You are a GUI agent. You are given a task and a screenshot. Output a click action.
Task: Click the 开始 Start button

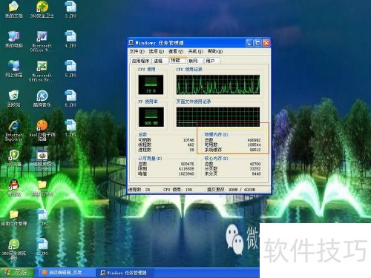(16, 273)
